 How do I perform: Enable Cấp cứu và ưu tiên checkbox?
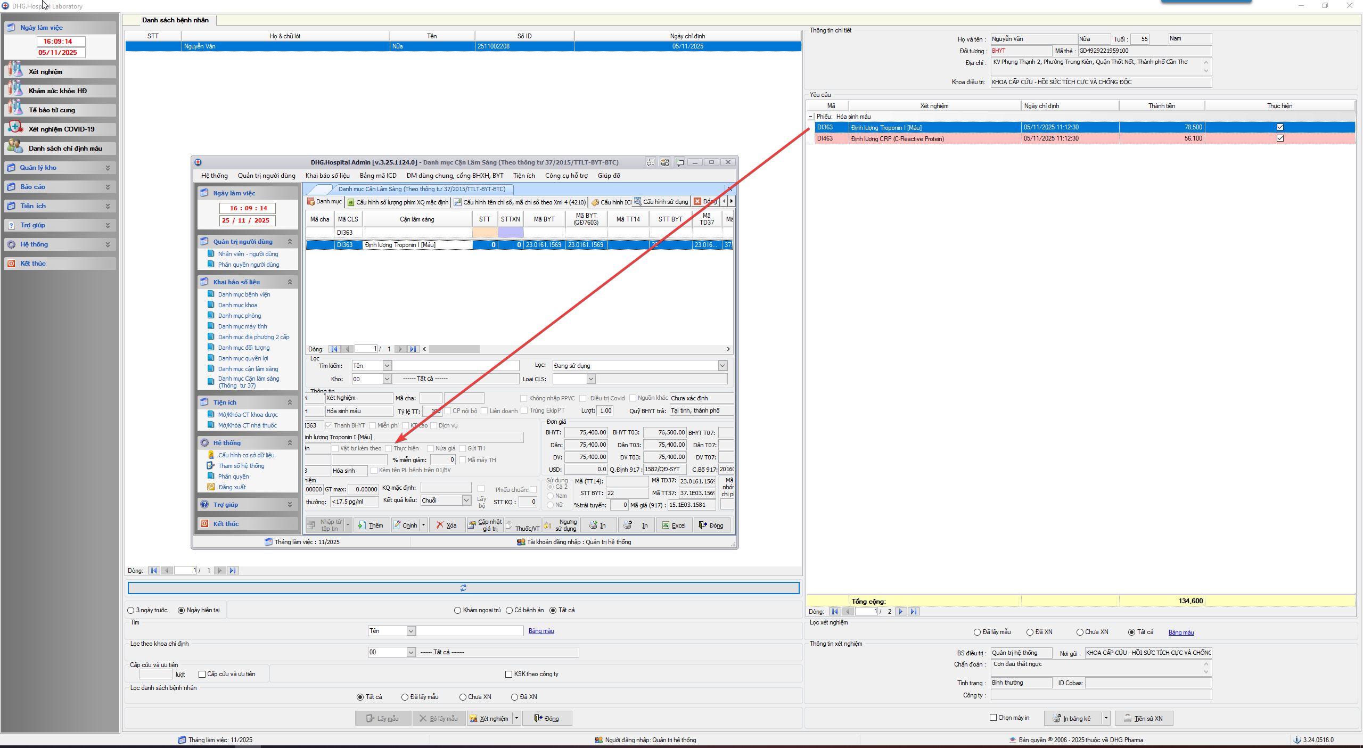202,675
